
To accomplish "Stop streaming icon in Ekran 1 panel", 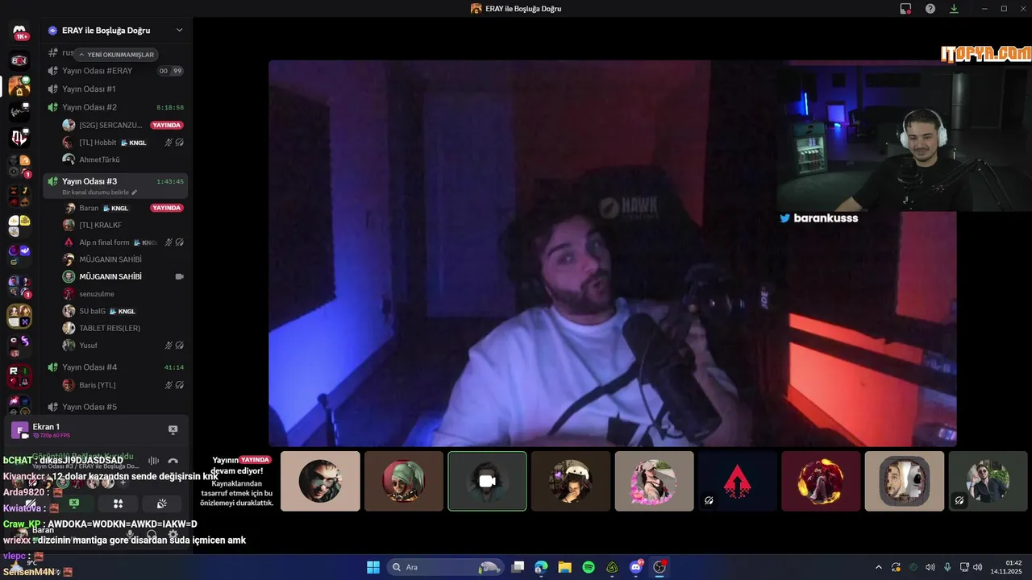I will click(x=173, y=430).
